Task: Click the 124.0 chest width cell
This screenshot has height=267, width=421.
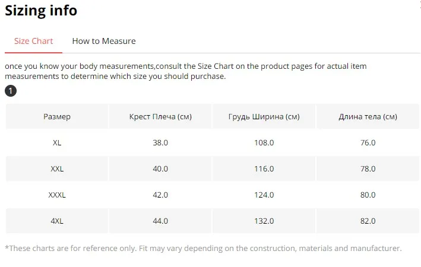Action: tap(264, 195)
